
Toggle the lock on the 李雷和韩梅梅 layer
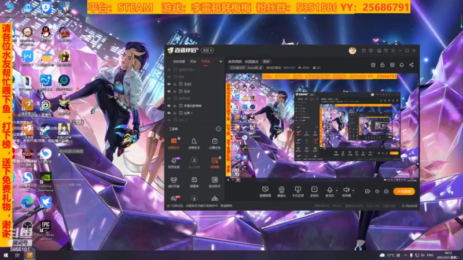(x=175, y=106)
